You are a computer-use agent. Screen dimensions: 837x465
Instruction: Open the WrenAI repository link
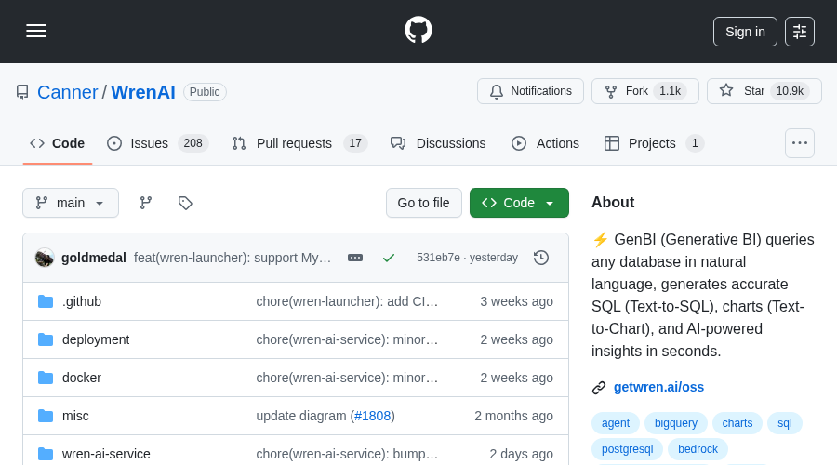tap(143, 92)
